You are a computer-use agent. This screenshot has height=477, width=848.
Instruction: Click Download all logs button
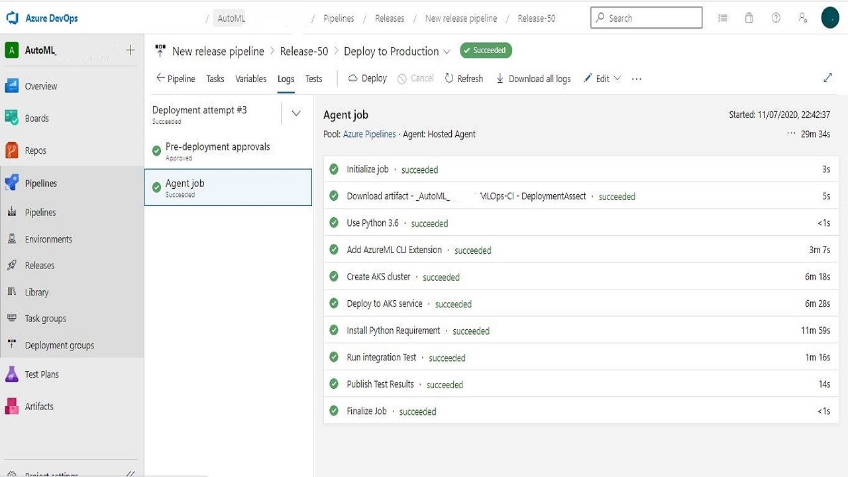pos(533,79)
